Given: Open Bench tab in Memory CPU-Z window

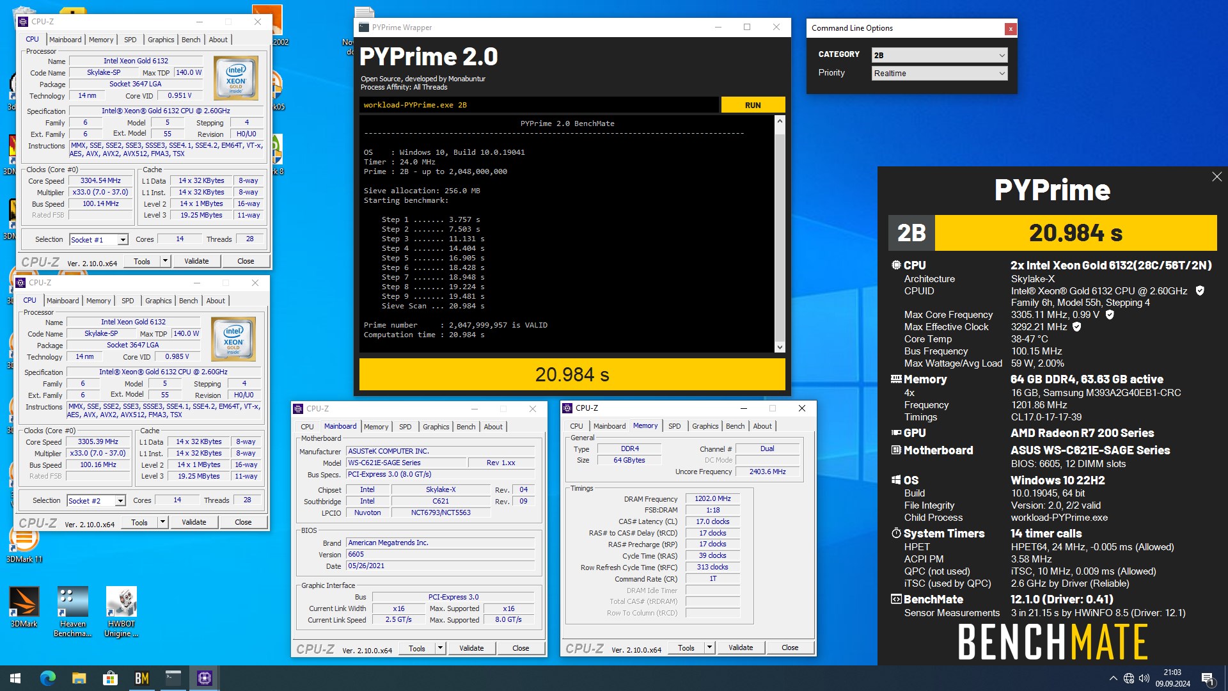Looking at the screenshot, I should click(735, 426).
